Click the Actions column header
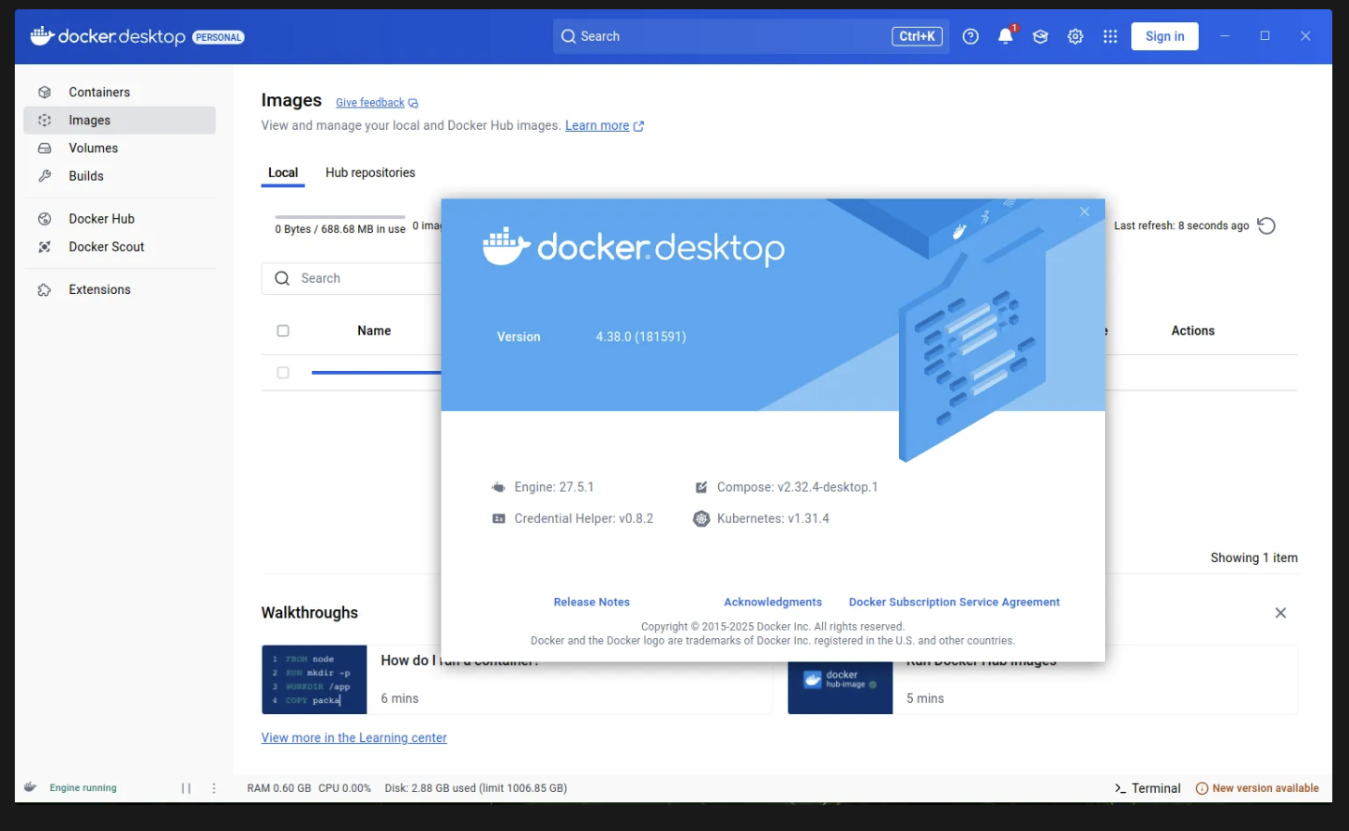This screenshot has height=831, width=1349. click(1193, 331)
